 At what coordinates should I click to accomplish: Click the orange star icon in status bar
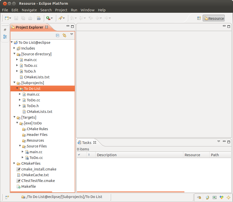click(228, 197)
